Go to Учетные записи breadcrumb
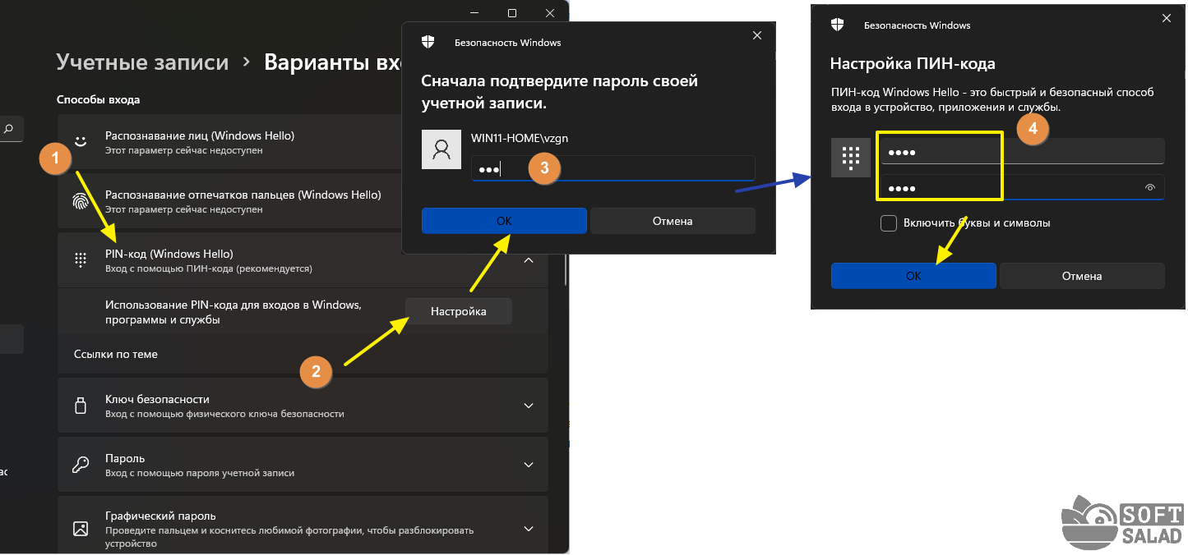The width and height of the screenshot is (1188, 555). click(x=142, y=62)
